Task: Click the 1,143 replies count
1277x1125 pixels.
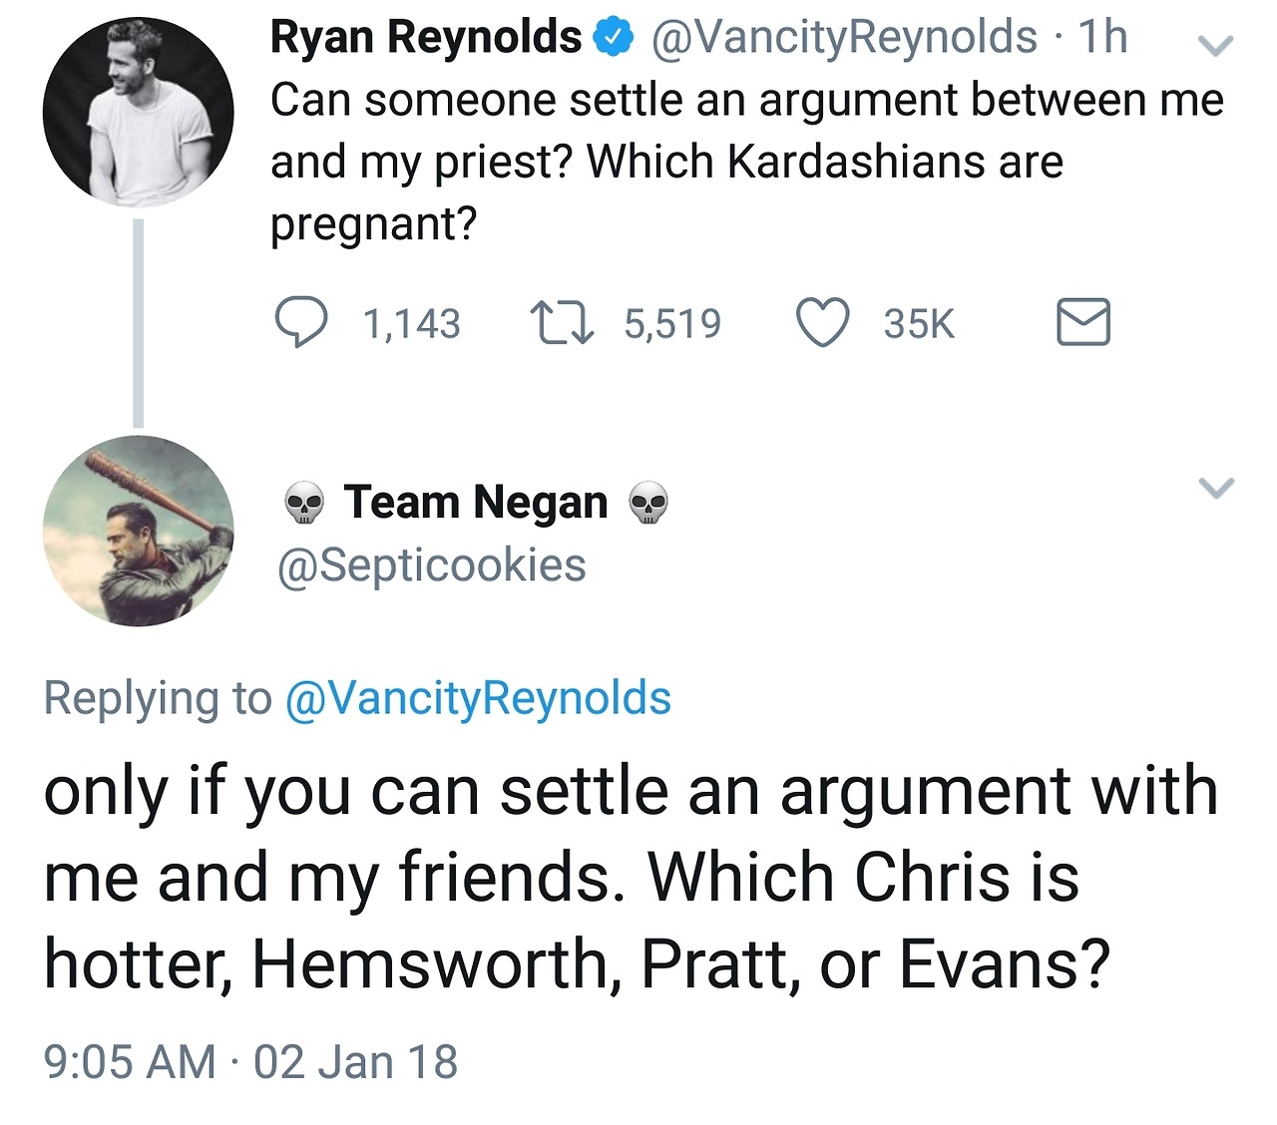Action: pyautogui.click(x=411, y=324)
